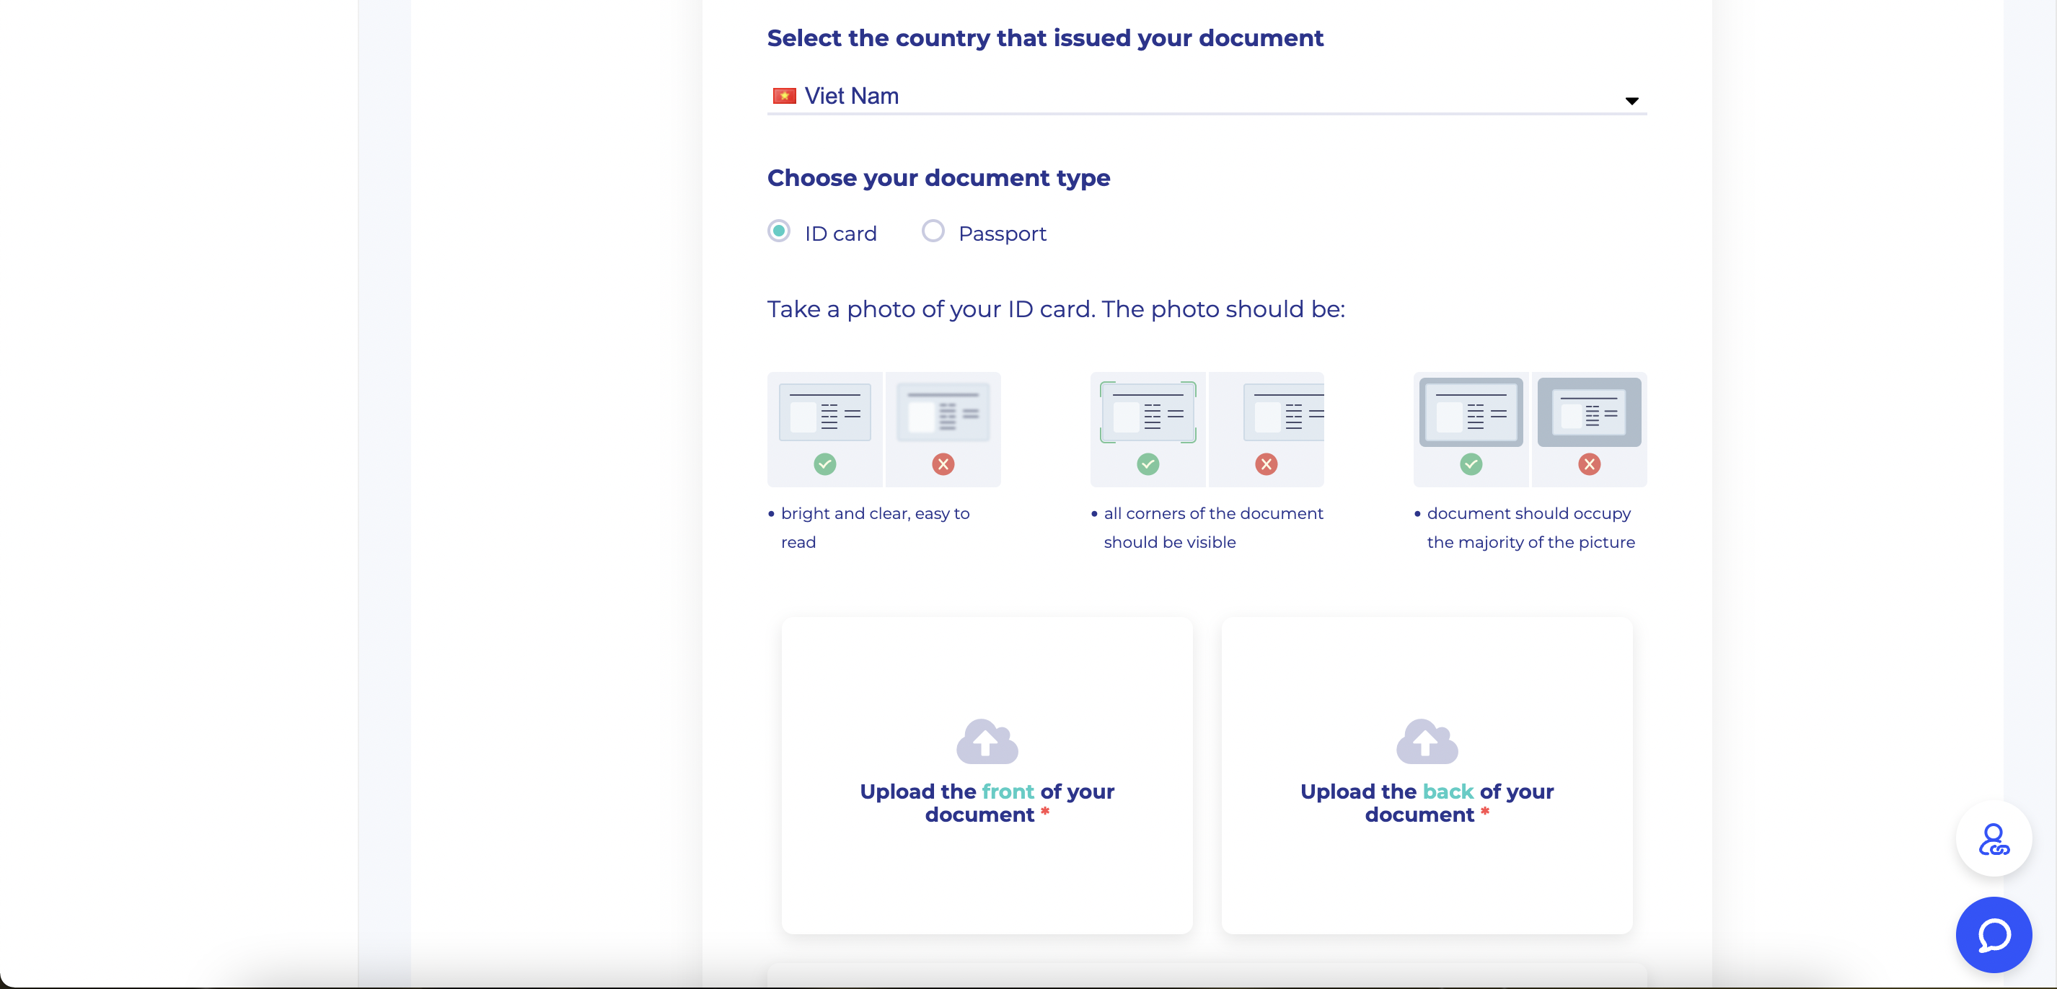Click Upload the front of your document
The height and width of the screenshot is (989, 2057).
(x=987, y=802)
